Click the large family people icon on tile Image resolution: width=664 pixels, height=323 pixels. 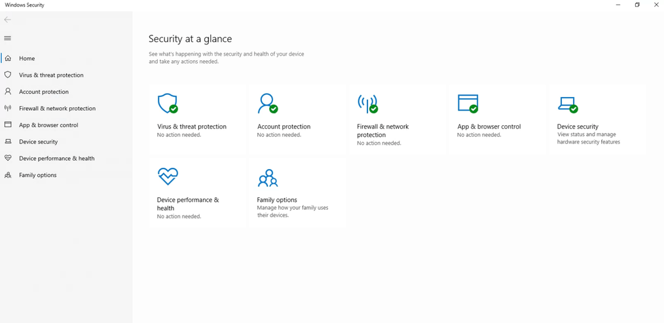pos(268,178)
